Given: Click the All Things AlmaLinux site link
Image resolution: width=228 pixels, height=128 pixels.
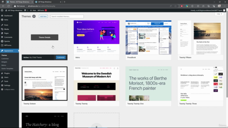Looking at the screenshot, I should [14, 10].
